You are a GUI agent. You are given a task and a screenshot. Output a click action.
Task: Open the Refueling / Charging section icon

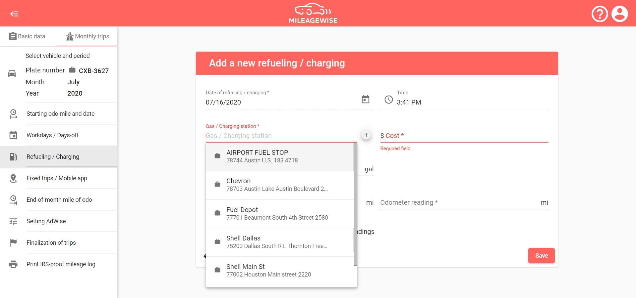(13, 156)
